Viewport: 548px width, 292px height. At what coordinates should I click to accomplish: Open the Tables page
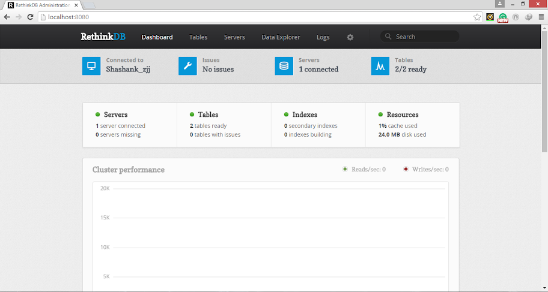(x=198, y=37)
